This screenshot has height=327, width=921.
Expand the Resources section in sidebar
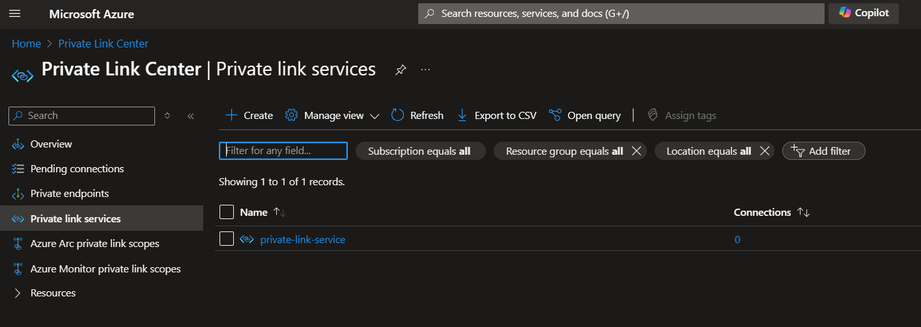pyautogui.click(x=18, y=293)
